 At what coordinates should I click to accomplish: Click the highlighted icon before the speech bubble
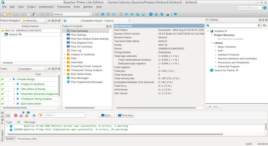coord(167,15)
